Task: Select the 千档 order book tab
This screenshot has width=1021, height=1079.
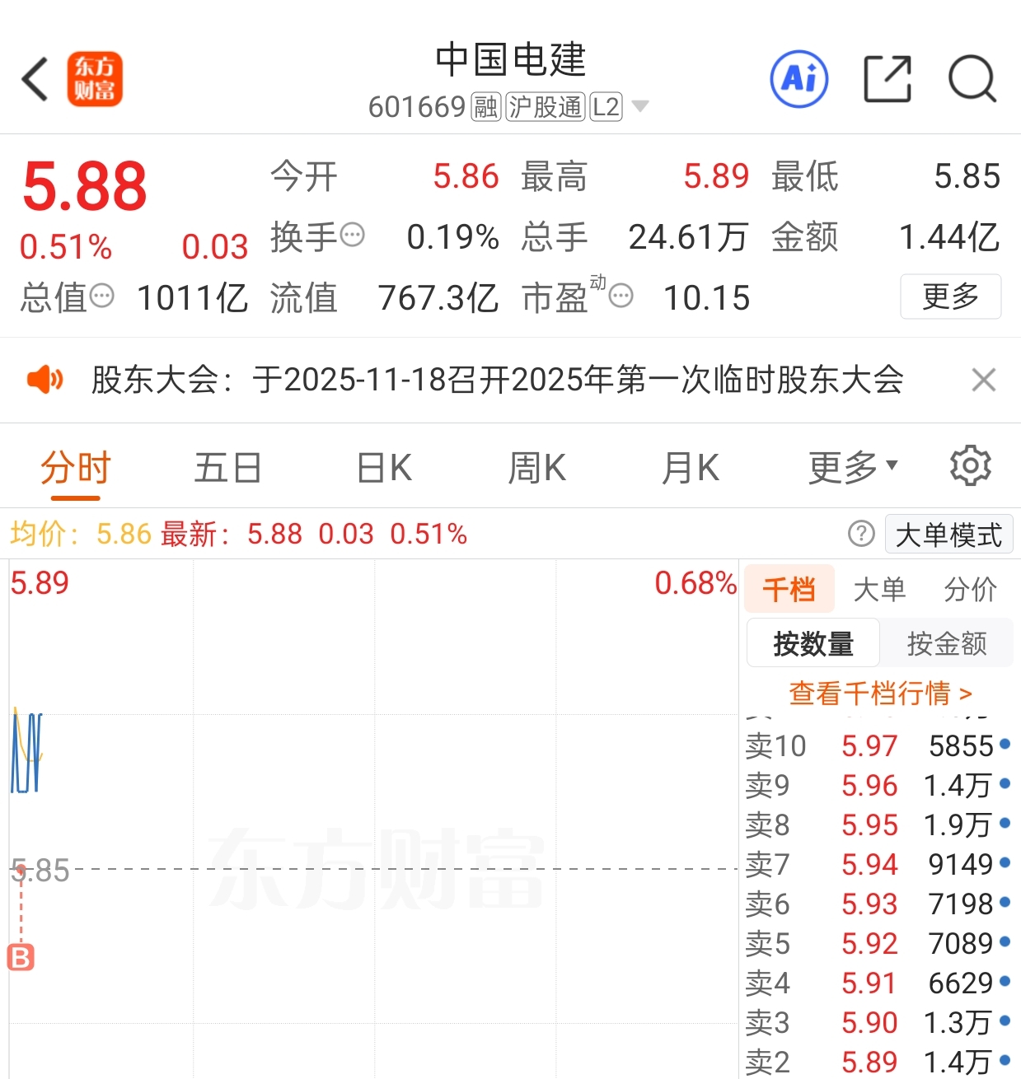Action: [x=789, y=589]
